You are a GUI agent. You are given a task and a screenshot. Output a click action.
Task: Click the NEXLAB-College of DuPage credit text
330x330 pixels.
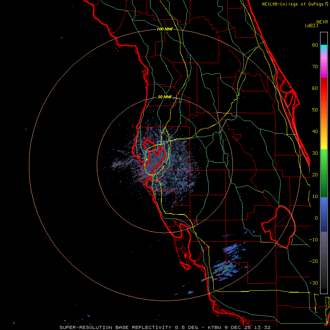click(295, 4)
